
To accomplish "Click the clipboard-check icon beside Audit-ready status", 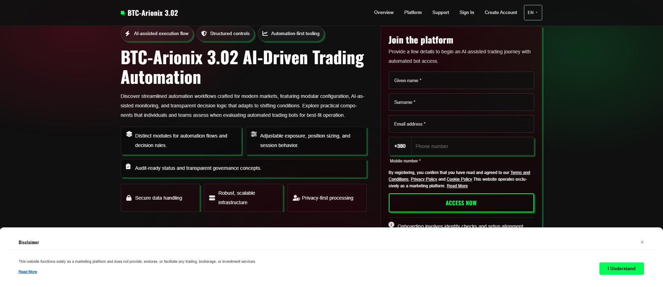I will (x=128, y=166).
